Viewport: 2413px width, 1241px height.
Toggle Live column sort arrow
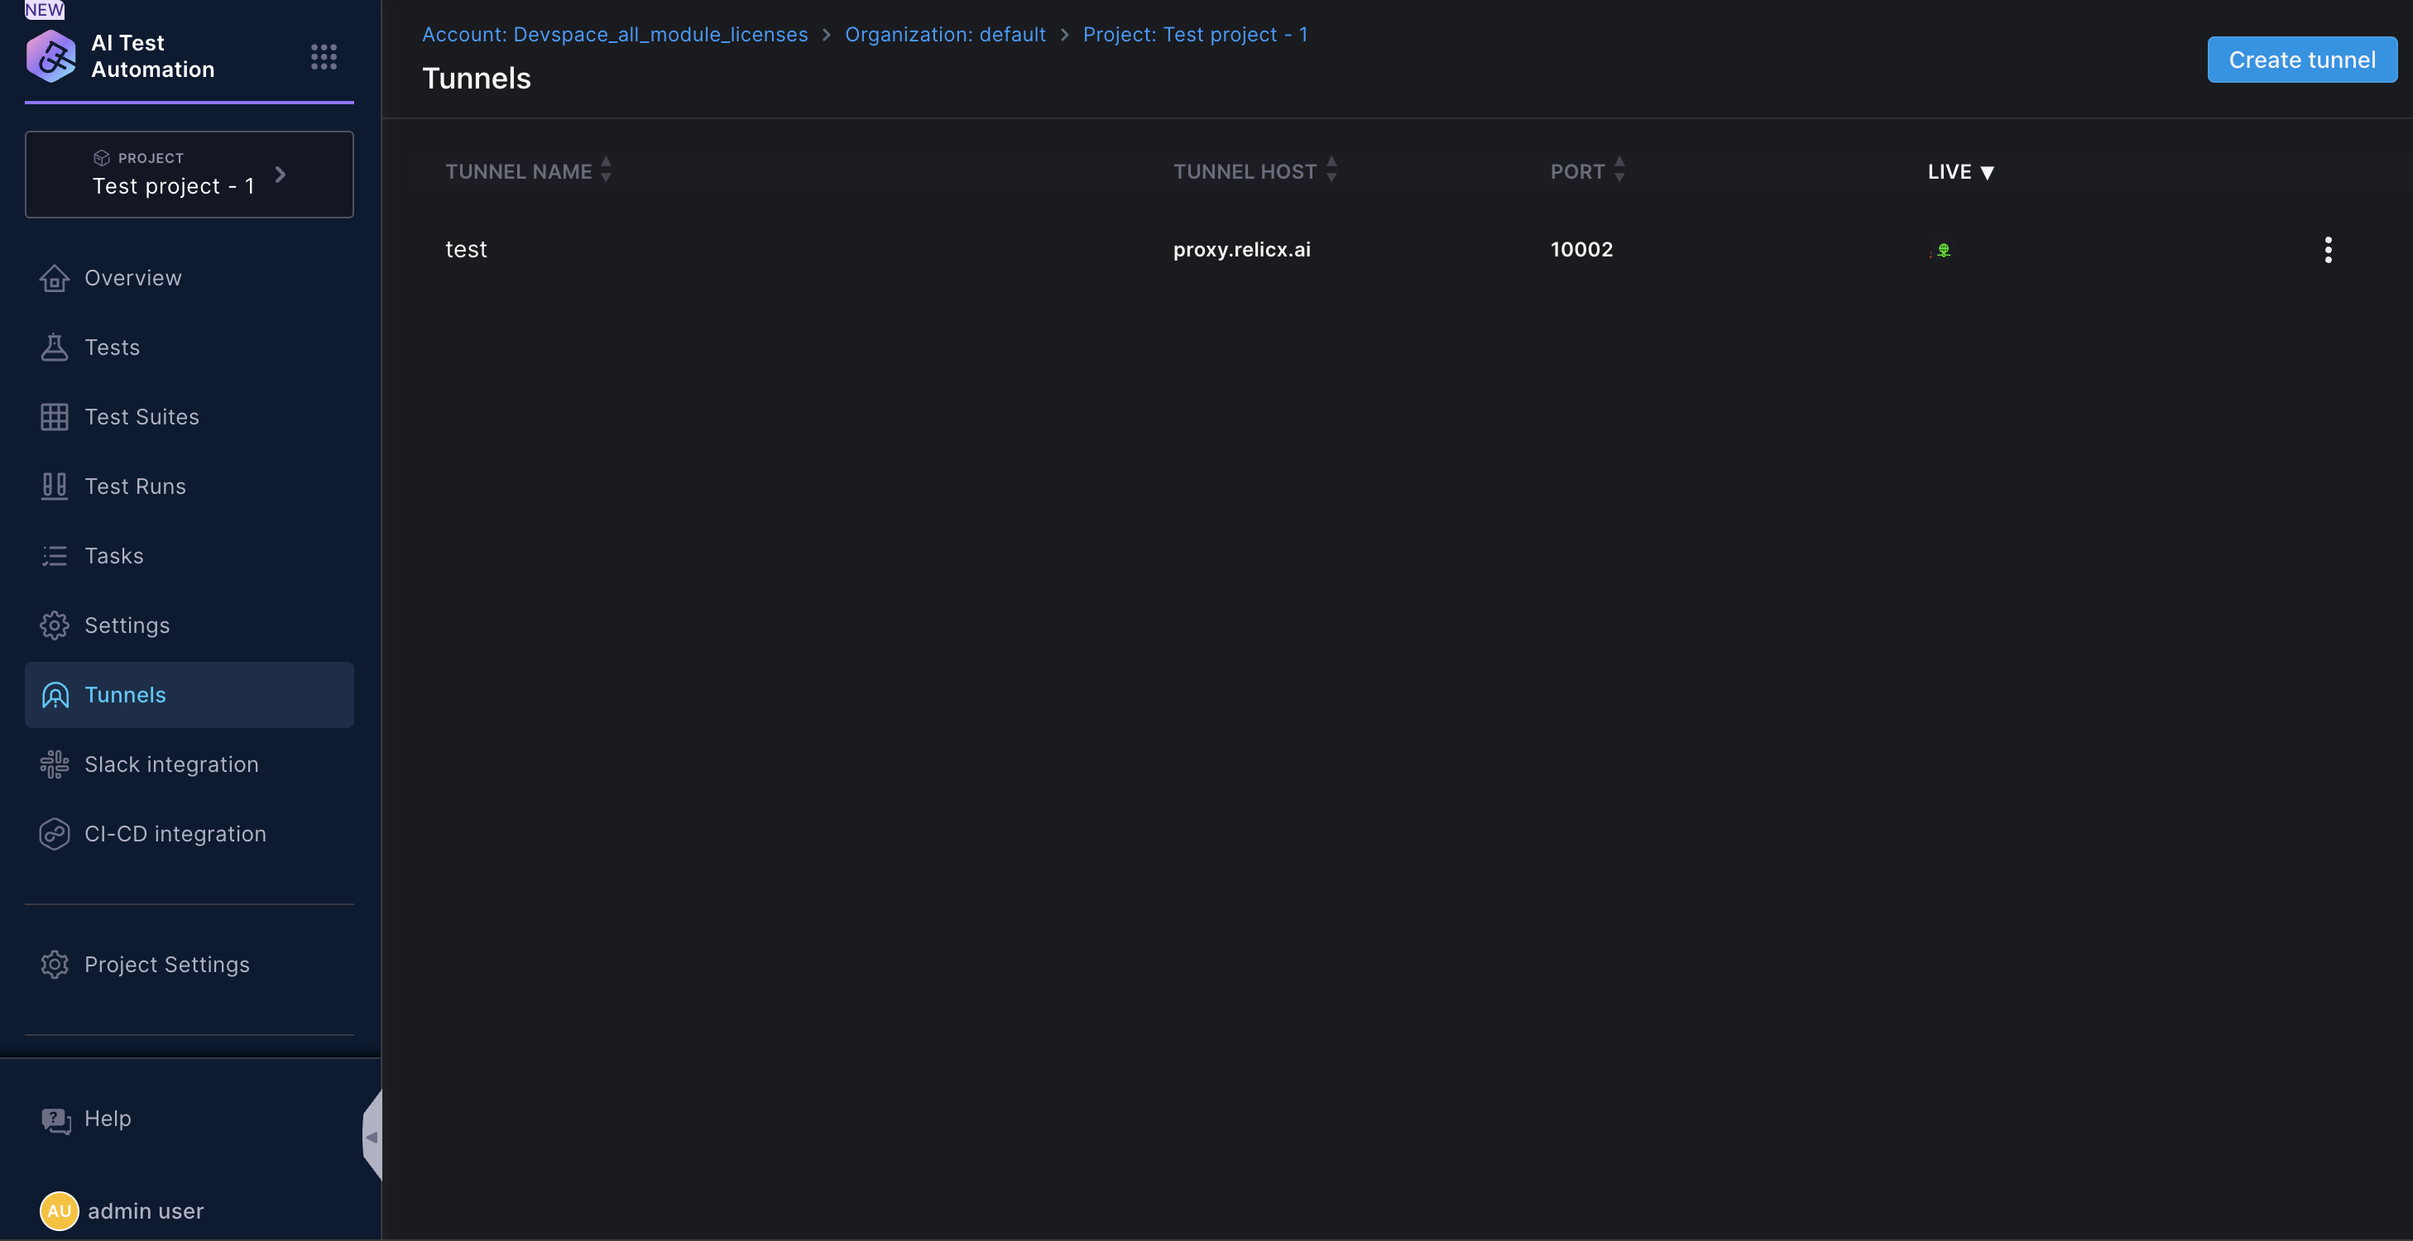1987,172
